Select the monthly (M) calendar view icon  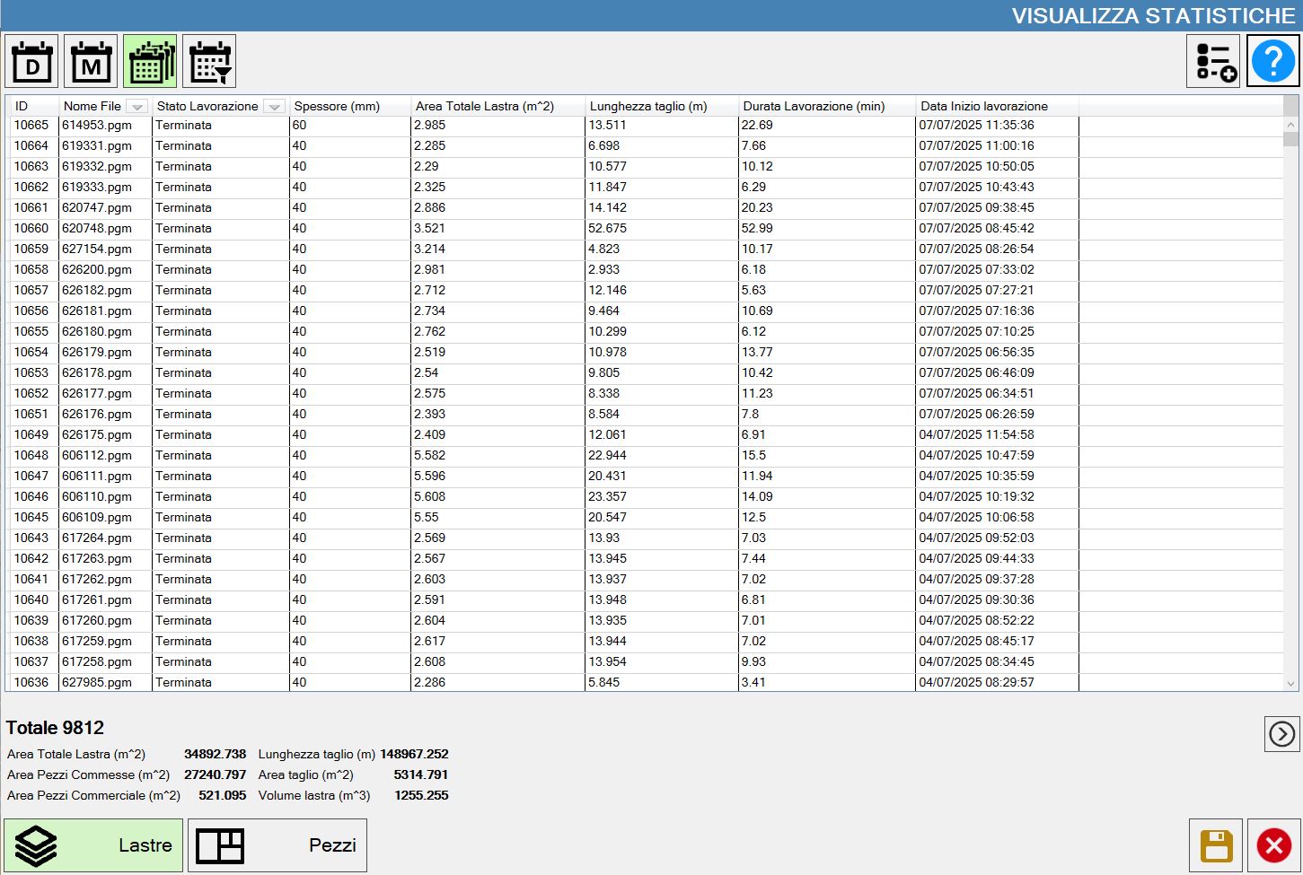[91, 61]
